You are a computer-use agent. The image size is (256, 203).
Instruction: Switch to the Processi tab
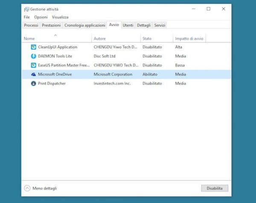[31, 26]
